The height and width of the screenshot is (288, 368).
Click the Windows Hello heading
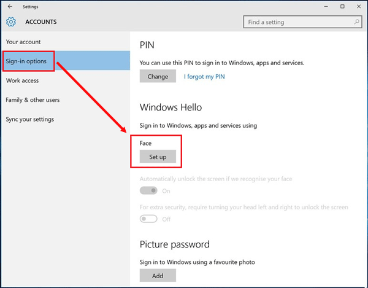(171, 107)
